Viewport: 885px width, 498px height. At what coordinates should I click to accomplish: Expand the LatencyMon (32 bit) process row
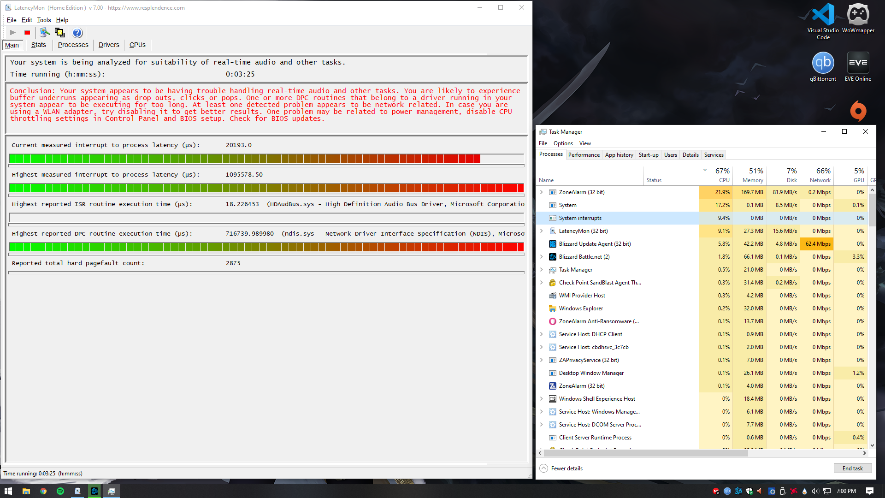click(542, 231)
